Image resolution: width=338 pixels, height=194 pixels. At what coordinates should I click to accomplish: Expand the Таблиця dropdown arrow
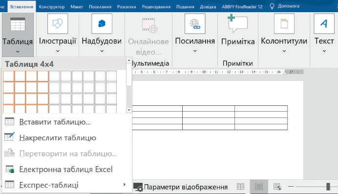point(18,52)
